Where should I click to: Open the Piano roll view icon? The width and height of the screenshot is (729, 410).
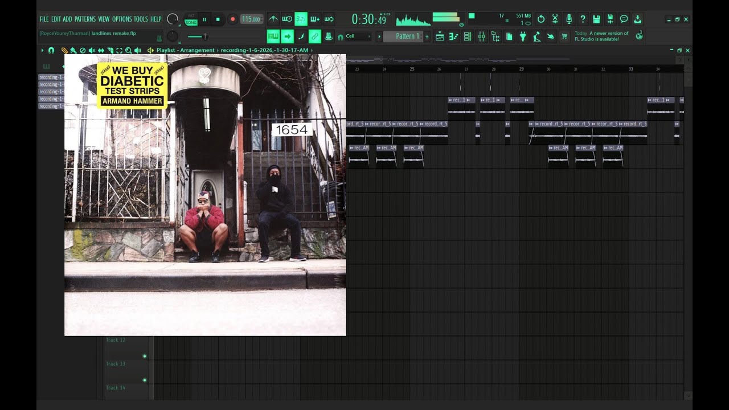point(454,36)
